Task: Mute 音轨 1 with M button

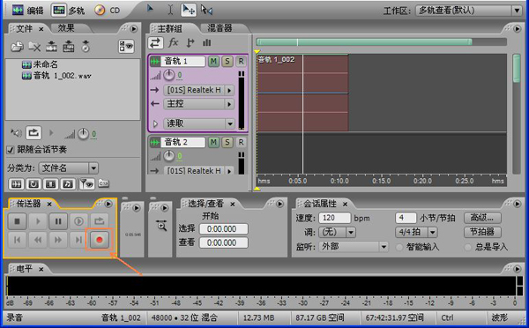Action: point(213,61)
